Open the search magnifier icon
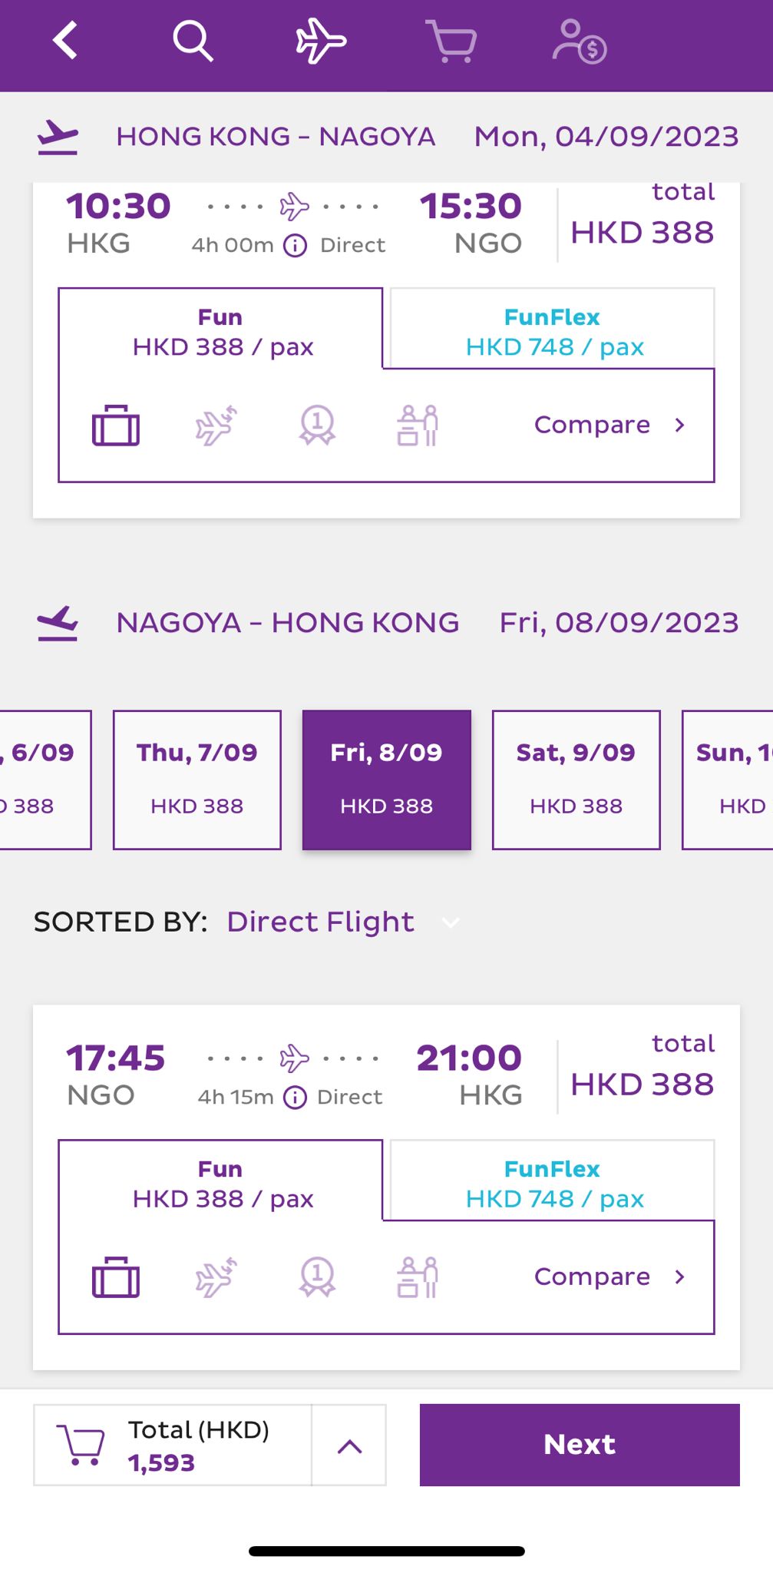 192,41
